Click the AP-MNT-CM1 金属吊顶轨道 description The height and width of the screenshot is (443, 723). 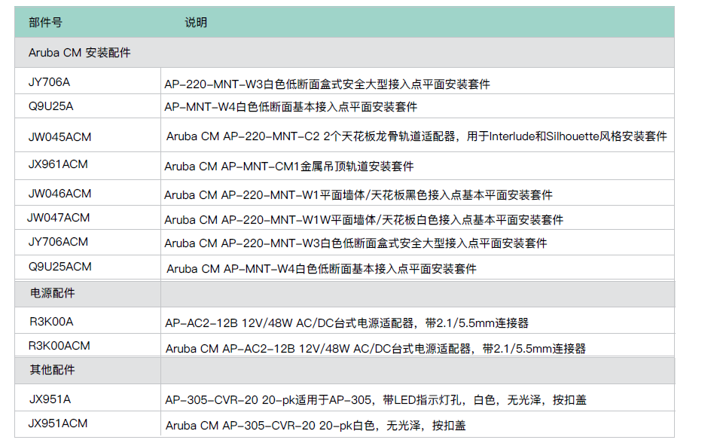tap(289, 166)
